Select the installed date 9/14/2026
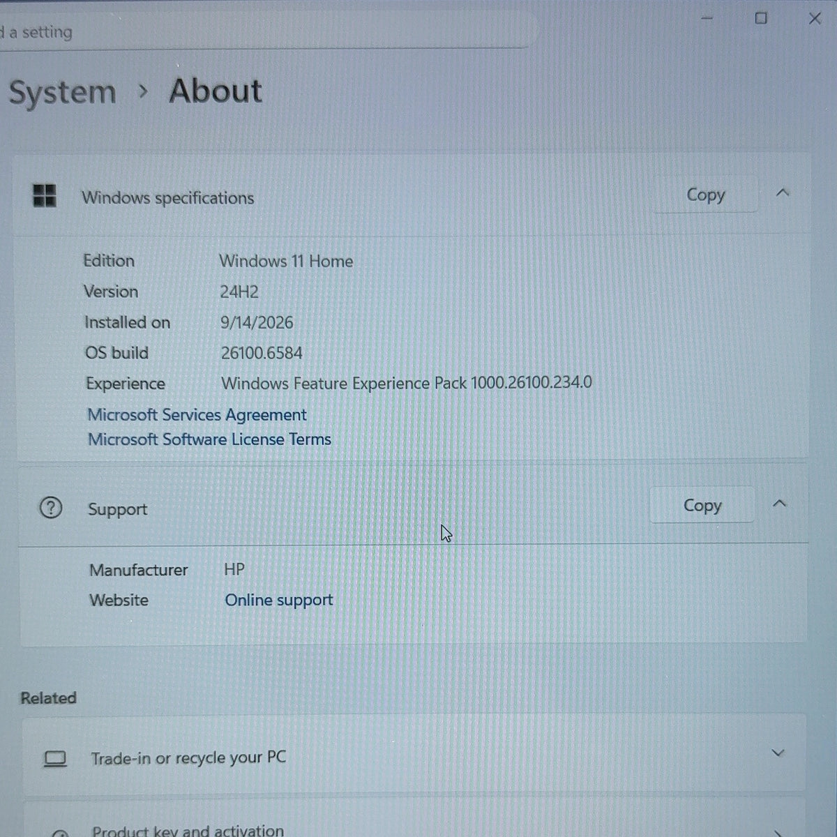The width and height of the screenshot is (837, 837). tap(257, 322)
